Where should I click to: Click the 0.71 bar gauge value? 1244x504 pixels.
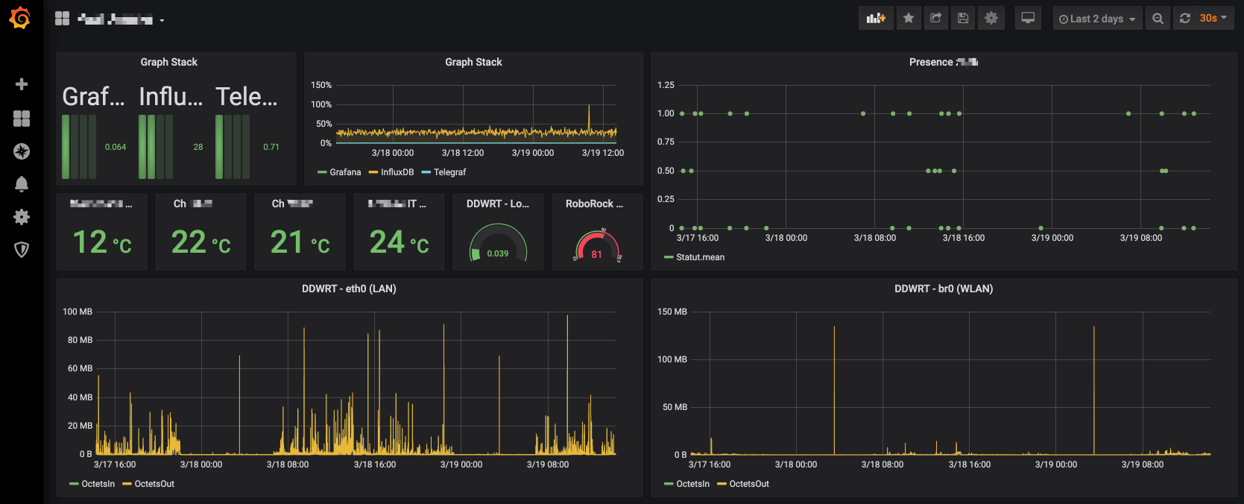pyautogui.click(x=271, y=147)
